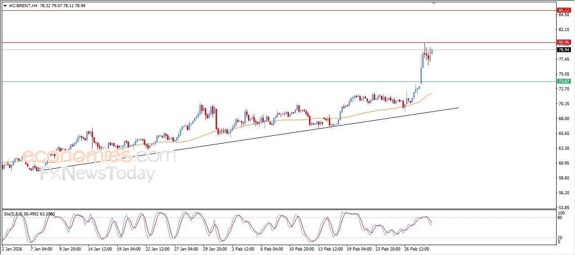Click the 60.95 value on price axis
The width and height of the screenshot is (575, 255).
[x=563, y=163]
